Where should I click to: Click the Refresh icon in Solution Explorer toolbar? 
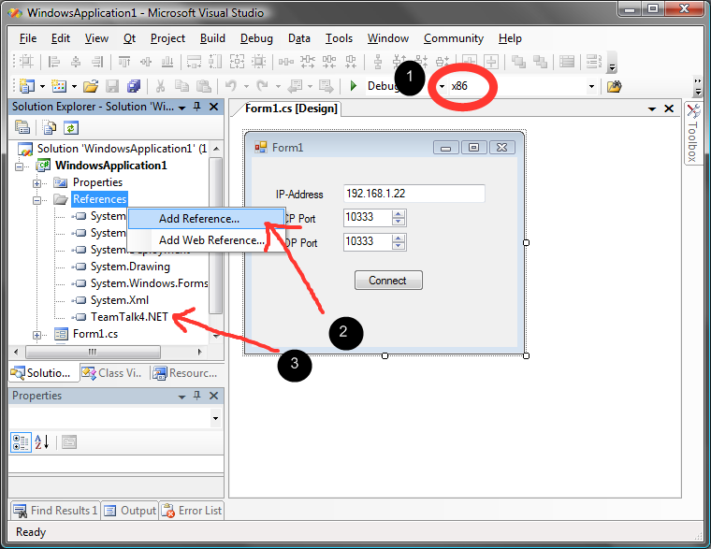(x=71, y=127)
